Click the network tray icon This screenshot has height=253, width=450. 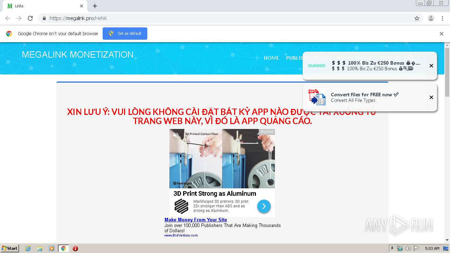click(400, 248)
